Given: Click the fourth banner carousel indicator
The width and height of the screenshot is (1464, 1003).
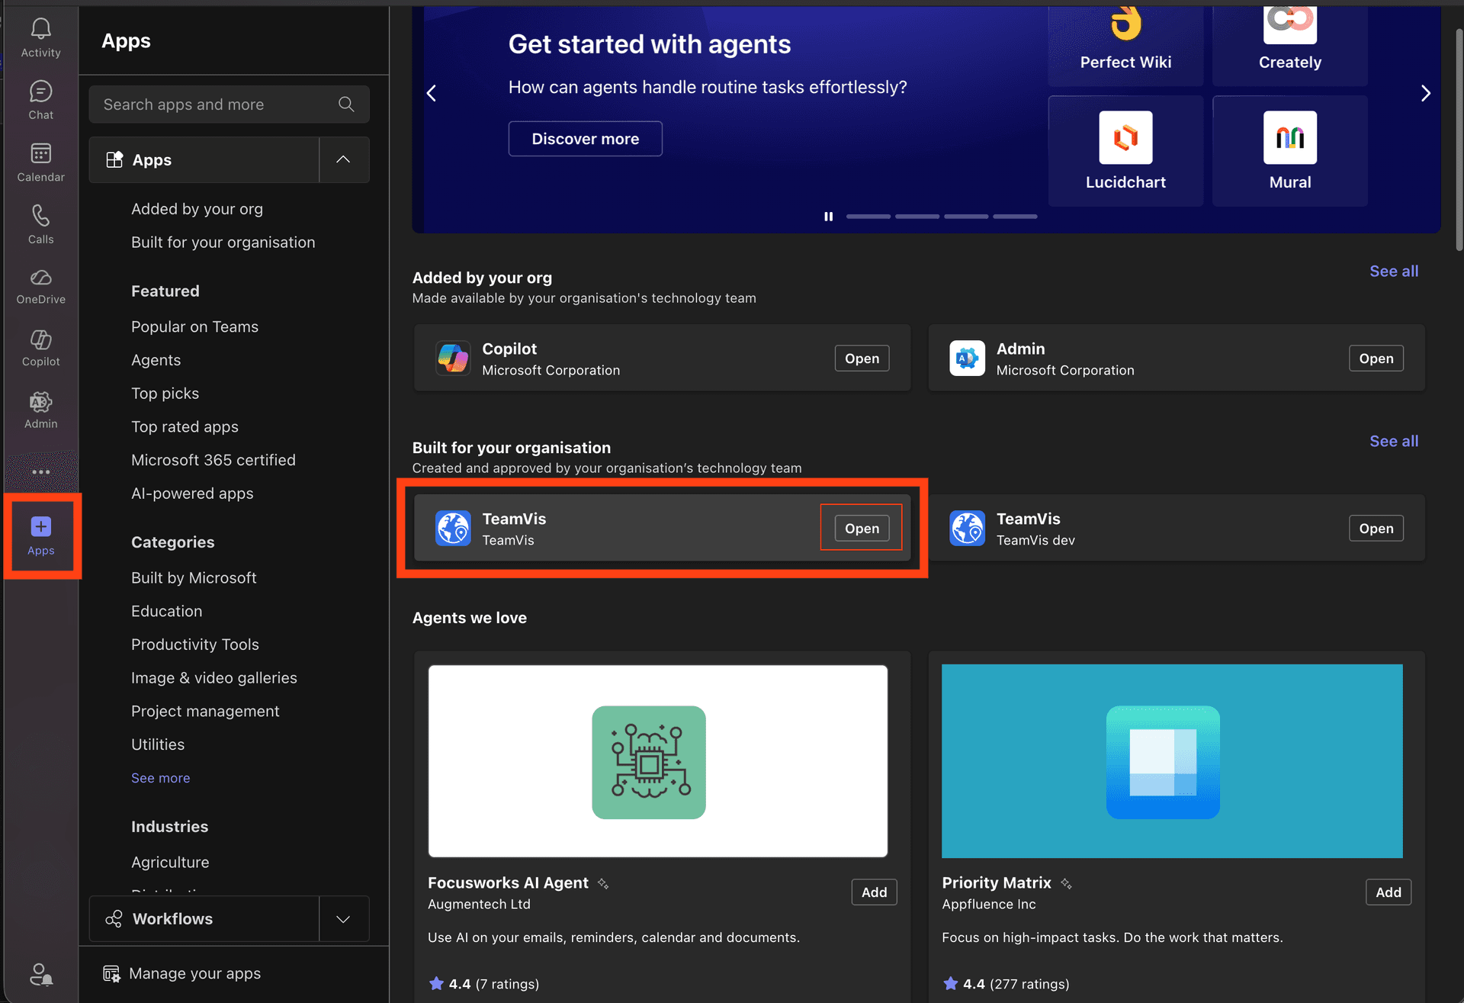Looking at the screenshot, I should 1015,217.
